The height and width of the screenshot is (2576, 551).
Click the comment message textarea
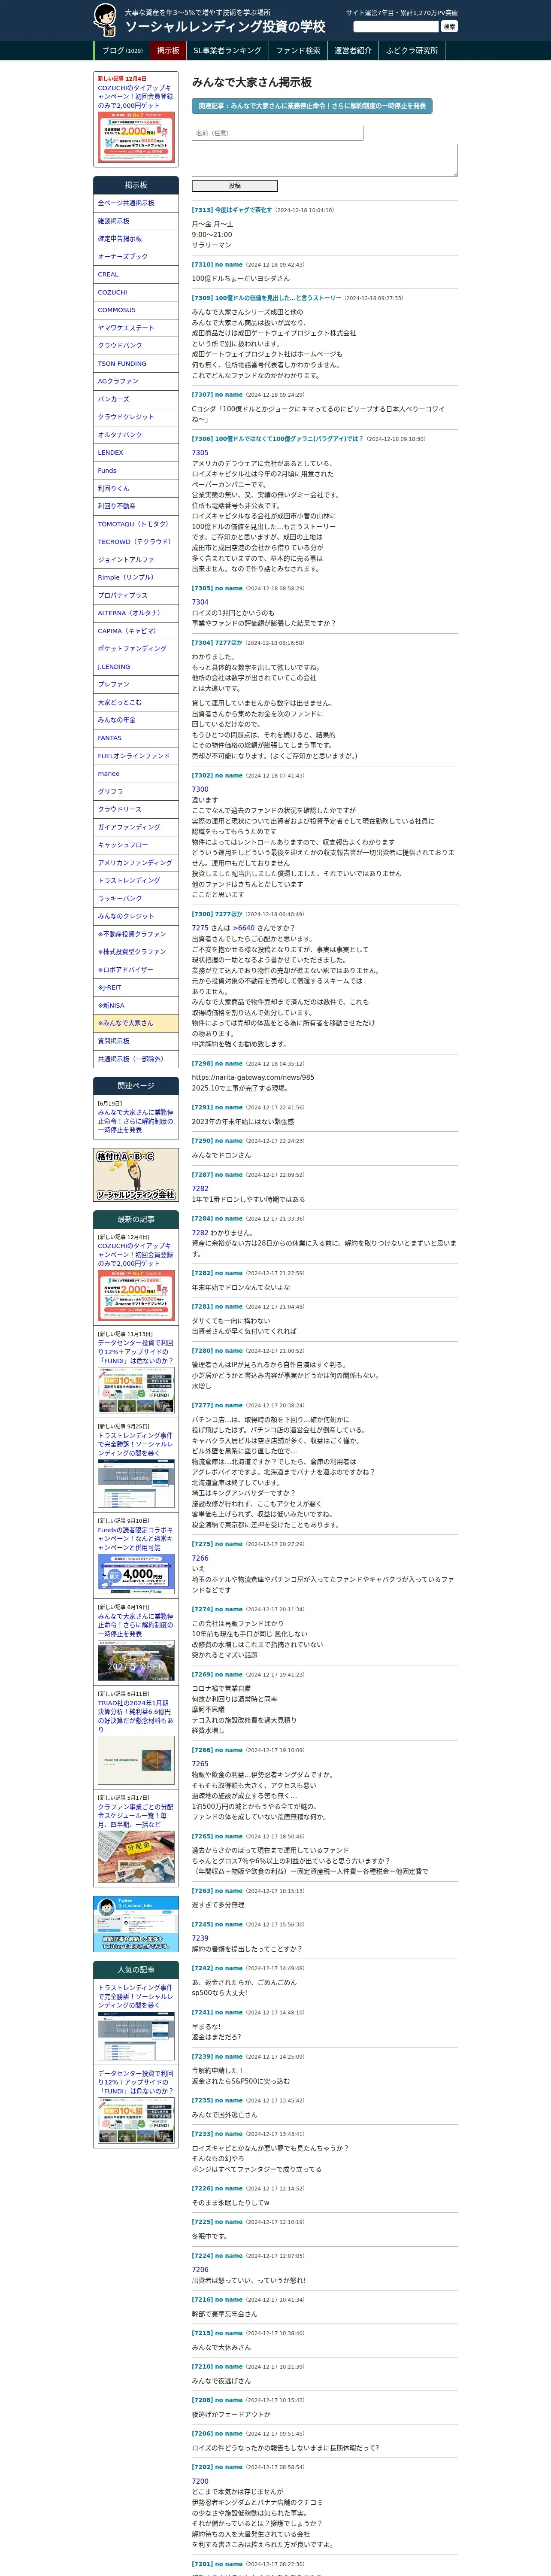point(324,160)
